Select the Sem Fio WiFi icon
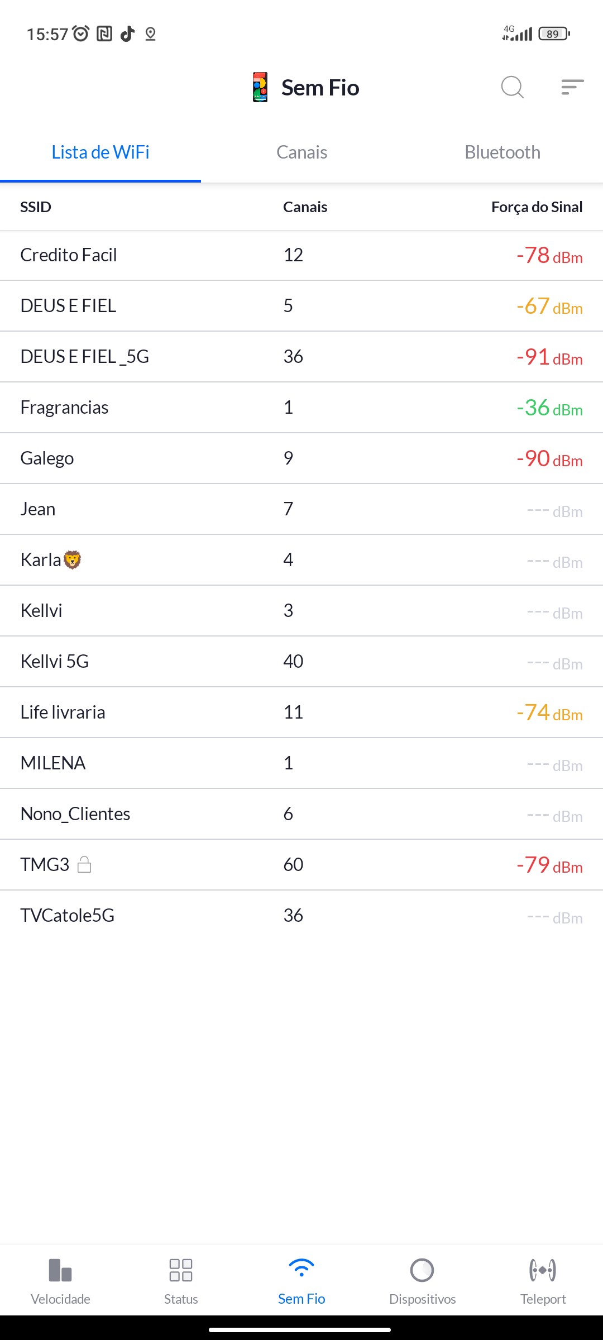The width and height of the screenshot is (603, 1340). pyautogui.click(x=301, y=1269)
